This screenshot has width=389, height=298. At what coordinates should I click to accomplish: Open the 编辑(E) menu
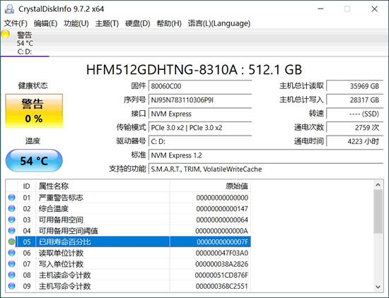tap(46, 23)
